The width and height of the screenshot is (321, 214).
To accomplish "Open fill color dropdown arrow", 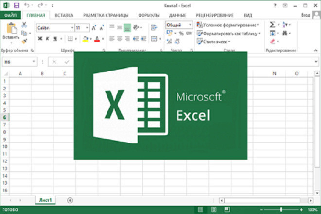I will pyautogui.click(x=91, y=39).
